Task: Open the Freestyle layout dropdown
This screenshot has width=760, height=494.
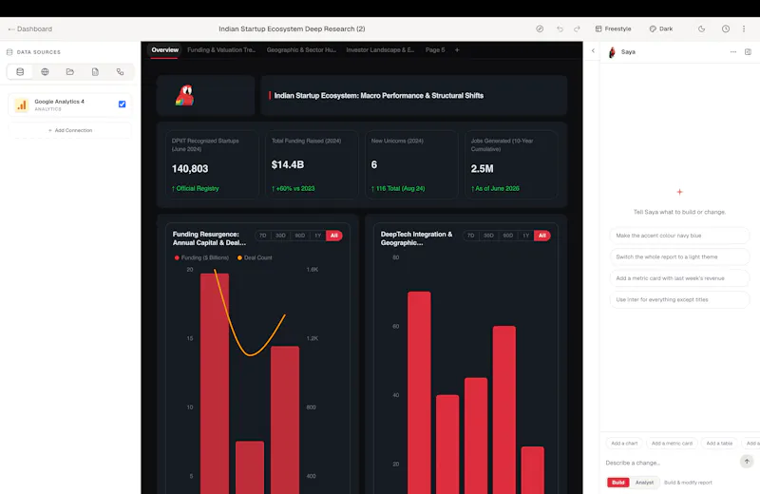Action: (613, 29)
